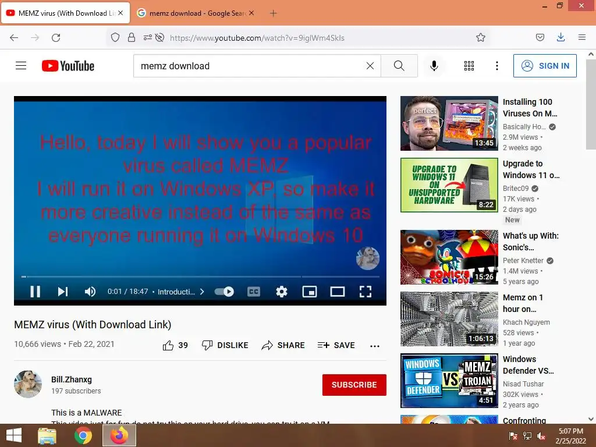Open the Windows Start menu

pos(14,435)
